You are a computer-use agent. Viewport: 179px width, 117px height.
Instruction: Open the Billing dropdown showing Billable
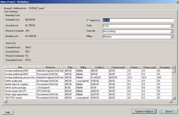point(171,37)
